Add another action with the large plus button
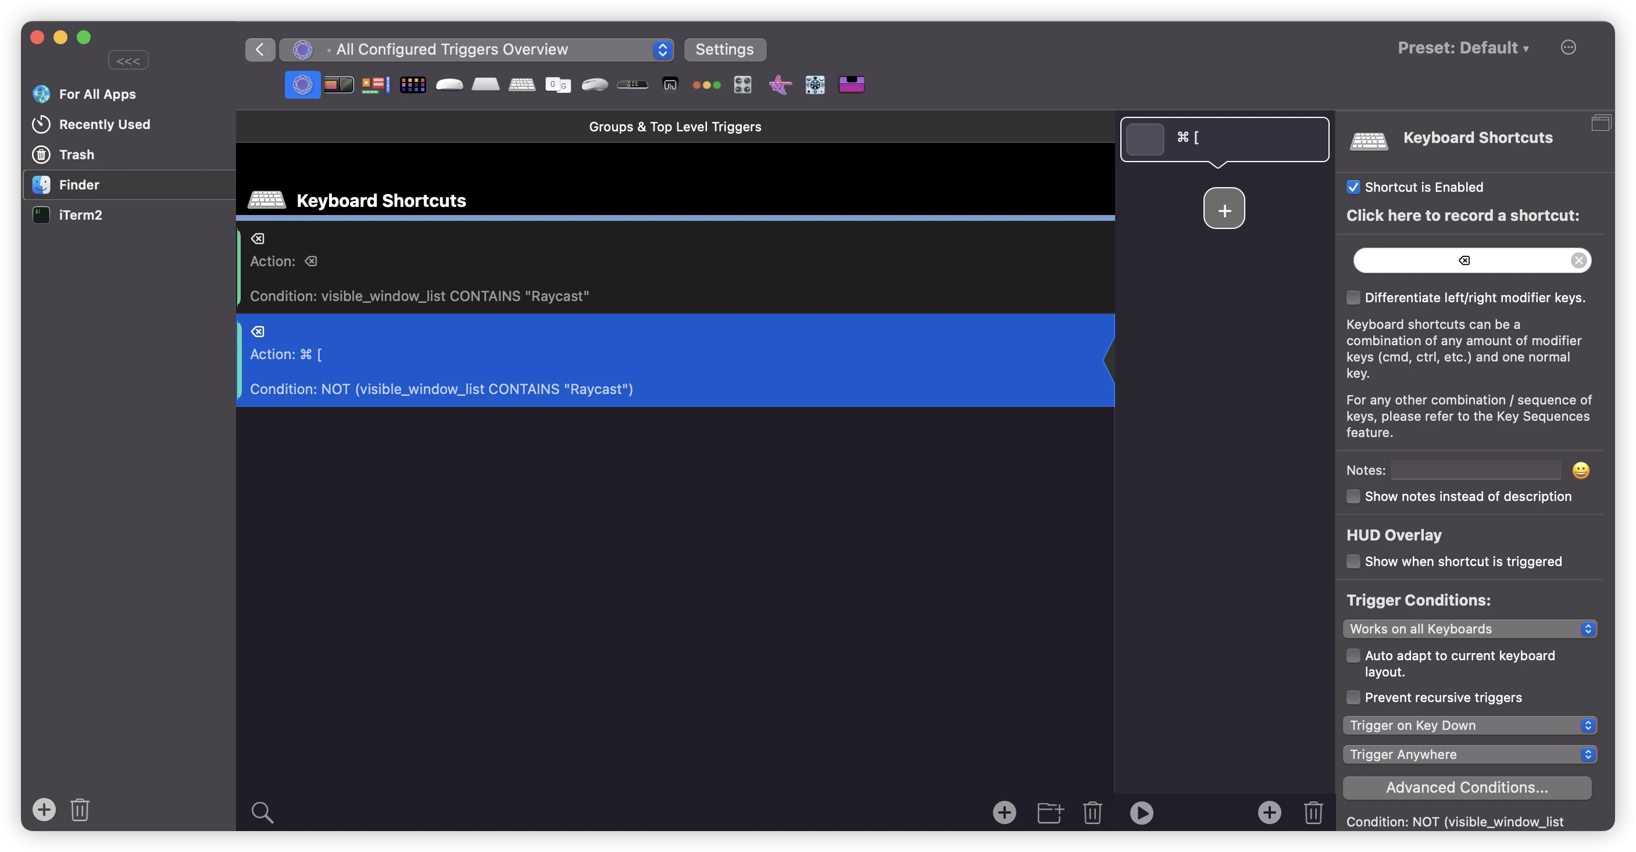Viewport: 1636px width, 852px height. 1224,208
